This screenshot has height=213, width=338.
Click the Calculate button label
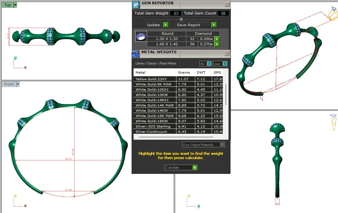(172, 167)
